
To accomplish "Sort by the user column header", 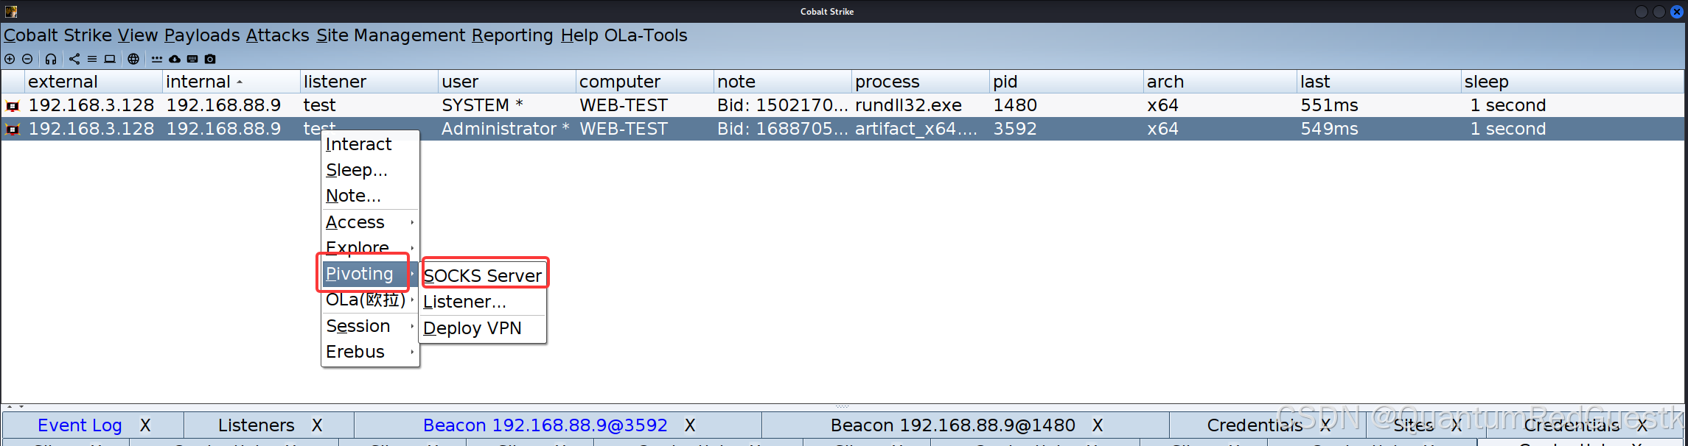I will coord(506,82).
